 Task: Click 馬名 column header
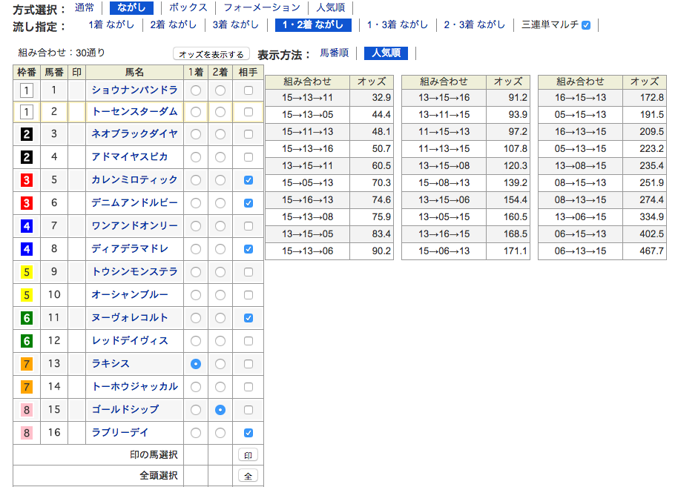point(134,72)
